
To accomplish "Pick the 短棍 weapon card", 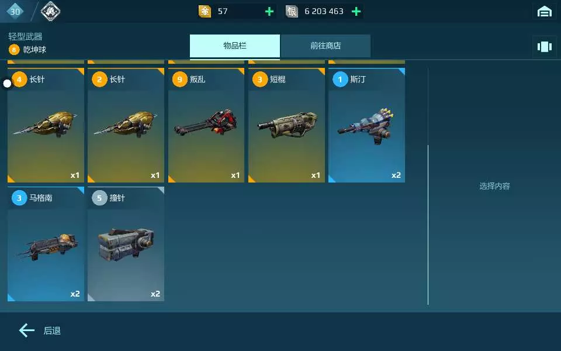I will coord(286,125).
